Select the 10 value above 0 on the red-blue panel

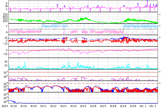6,38
